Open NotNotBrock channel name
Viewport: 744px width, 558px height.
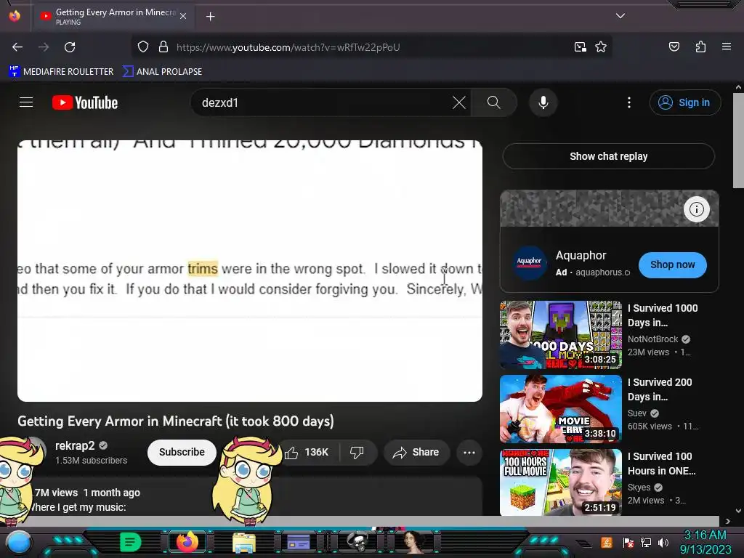click(652, 339)
